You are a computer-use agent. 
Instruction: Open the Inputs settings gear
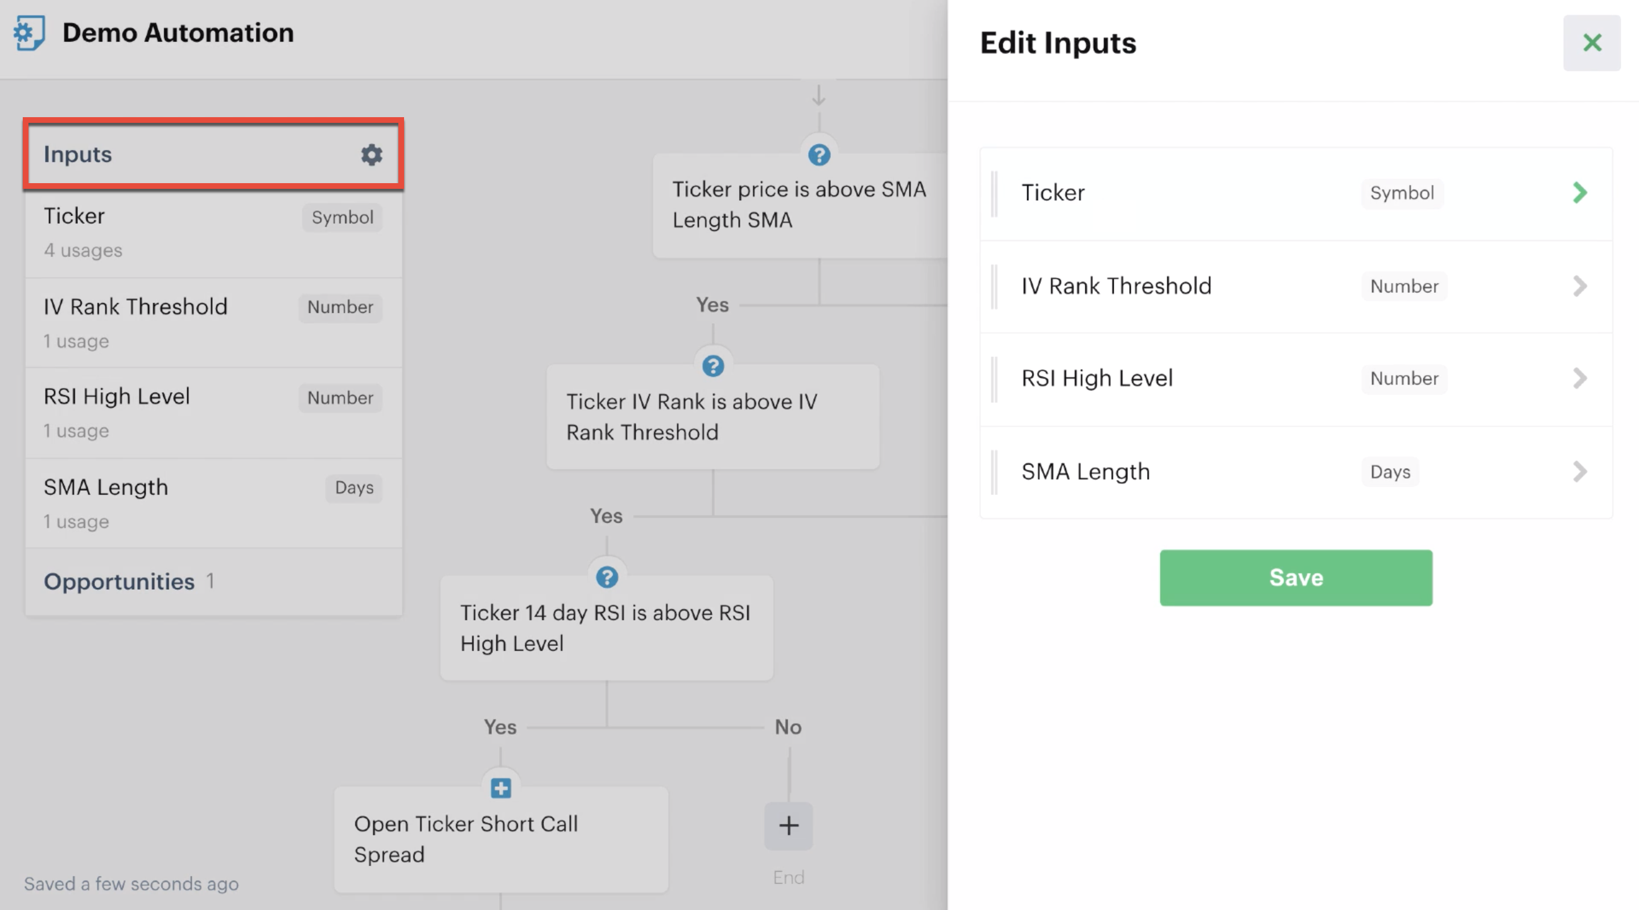click(372, 155)
